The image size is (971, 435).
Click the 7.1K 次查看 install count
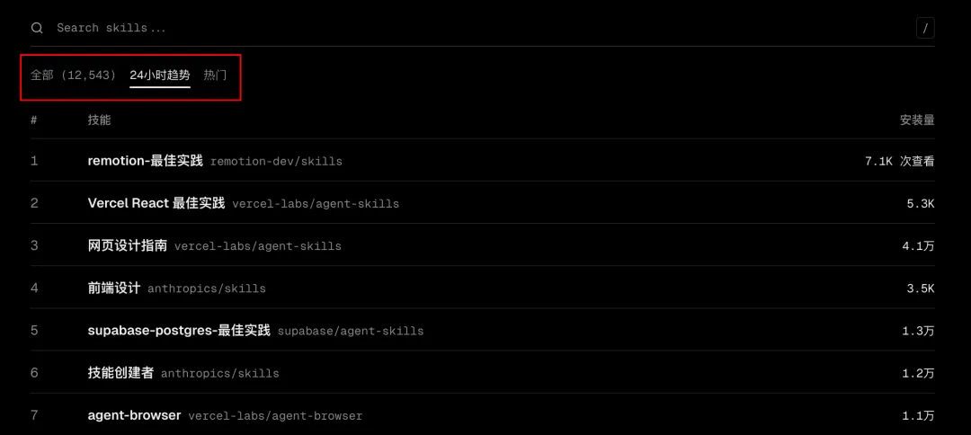pyautogui.click(x=899, y=161)
